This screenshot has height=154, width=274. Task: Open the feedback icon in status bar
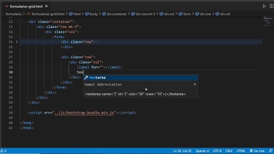tap(271, 151)
